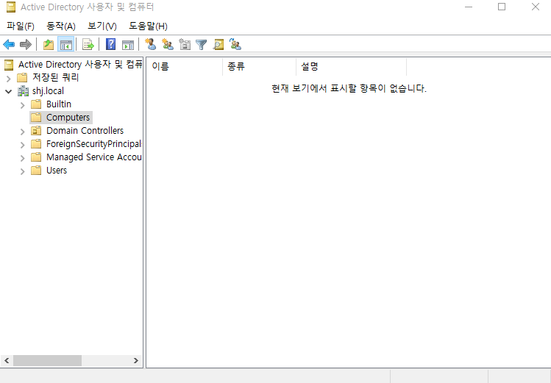Image resolution: width=551 pixels, height=383 pixels.
Task: Click the tree root Active Directory icon
Action: [x=9, y=65]
